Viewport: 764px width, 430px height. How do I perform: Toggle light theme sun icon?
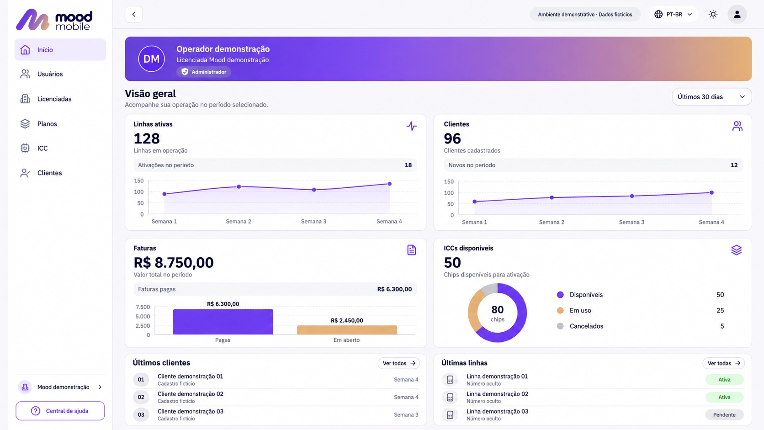(x=713, y=14)
